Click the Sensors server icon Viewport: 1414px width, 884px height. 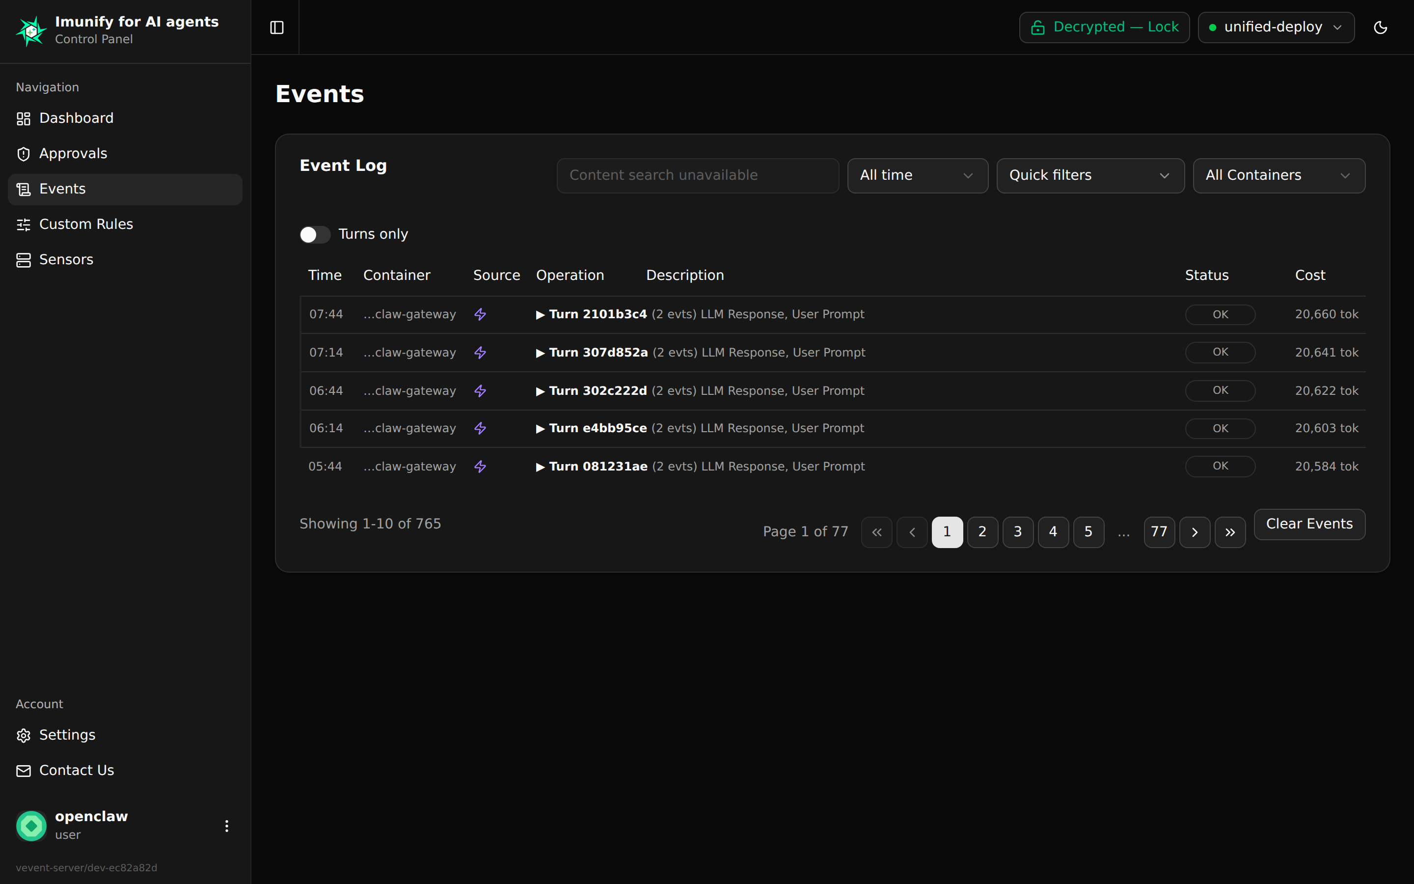[24, 260]
